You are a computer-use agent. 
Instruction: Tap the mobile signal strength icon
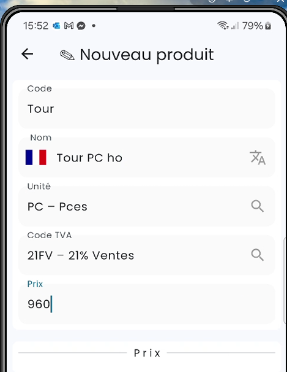pyautogui.click(x=235, y=25)
